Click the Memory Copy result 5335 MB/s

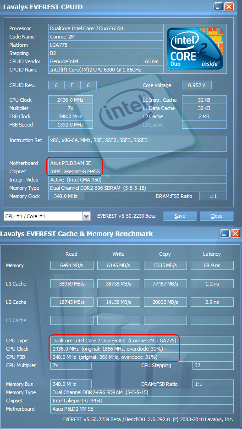pos(165,265)
